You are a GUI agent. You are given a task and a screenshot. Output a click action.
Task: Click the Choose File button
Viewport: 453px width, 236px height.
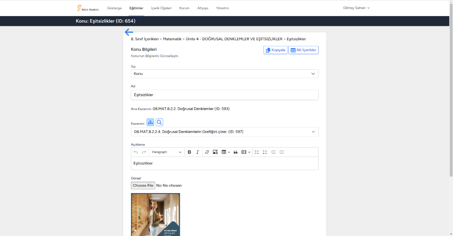pyautogui.click(x=143, y=186)
